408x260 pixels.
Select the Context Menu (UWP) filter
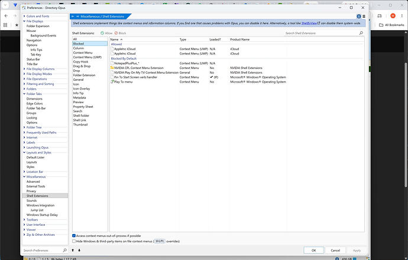click(90, 57)
